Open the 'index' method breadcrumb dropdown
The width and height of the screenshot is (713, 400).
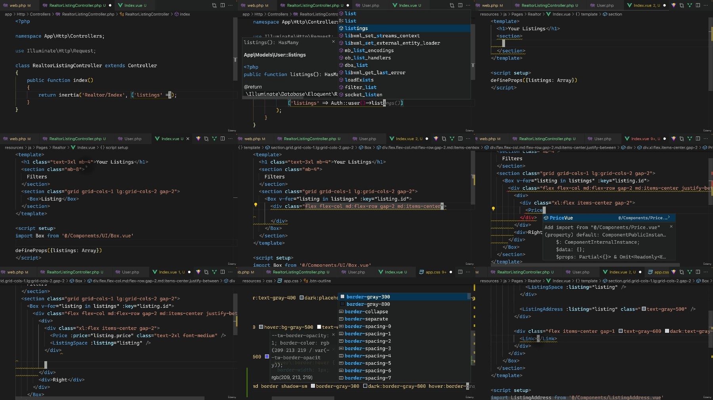click(182, 14)
